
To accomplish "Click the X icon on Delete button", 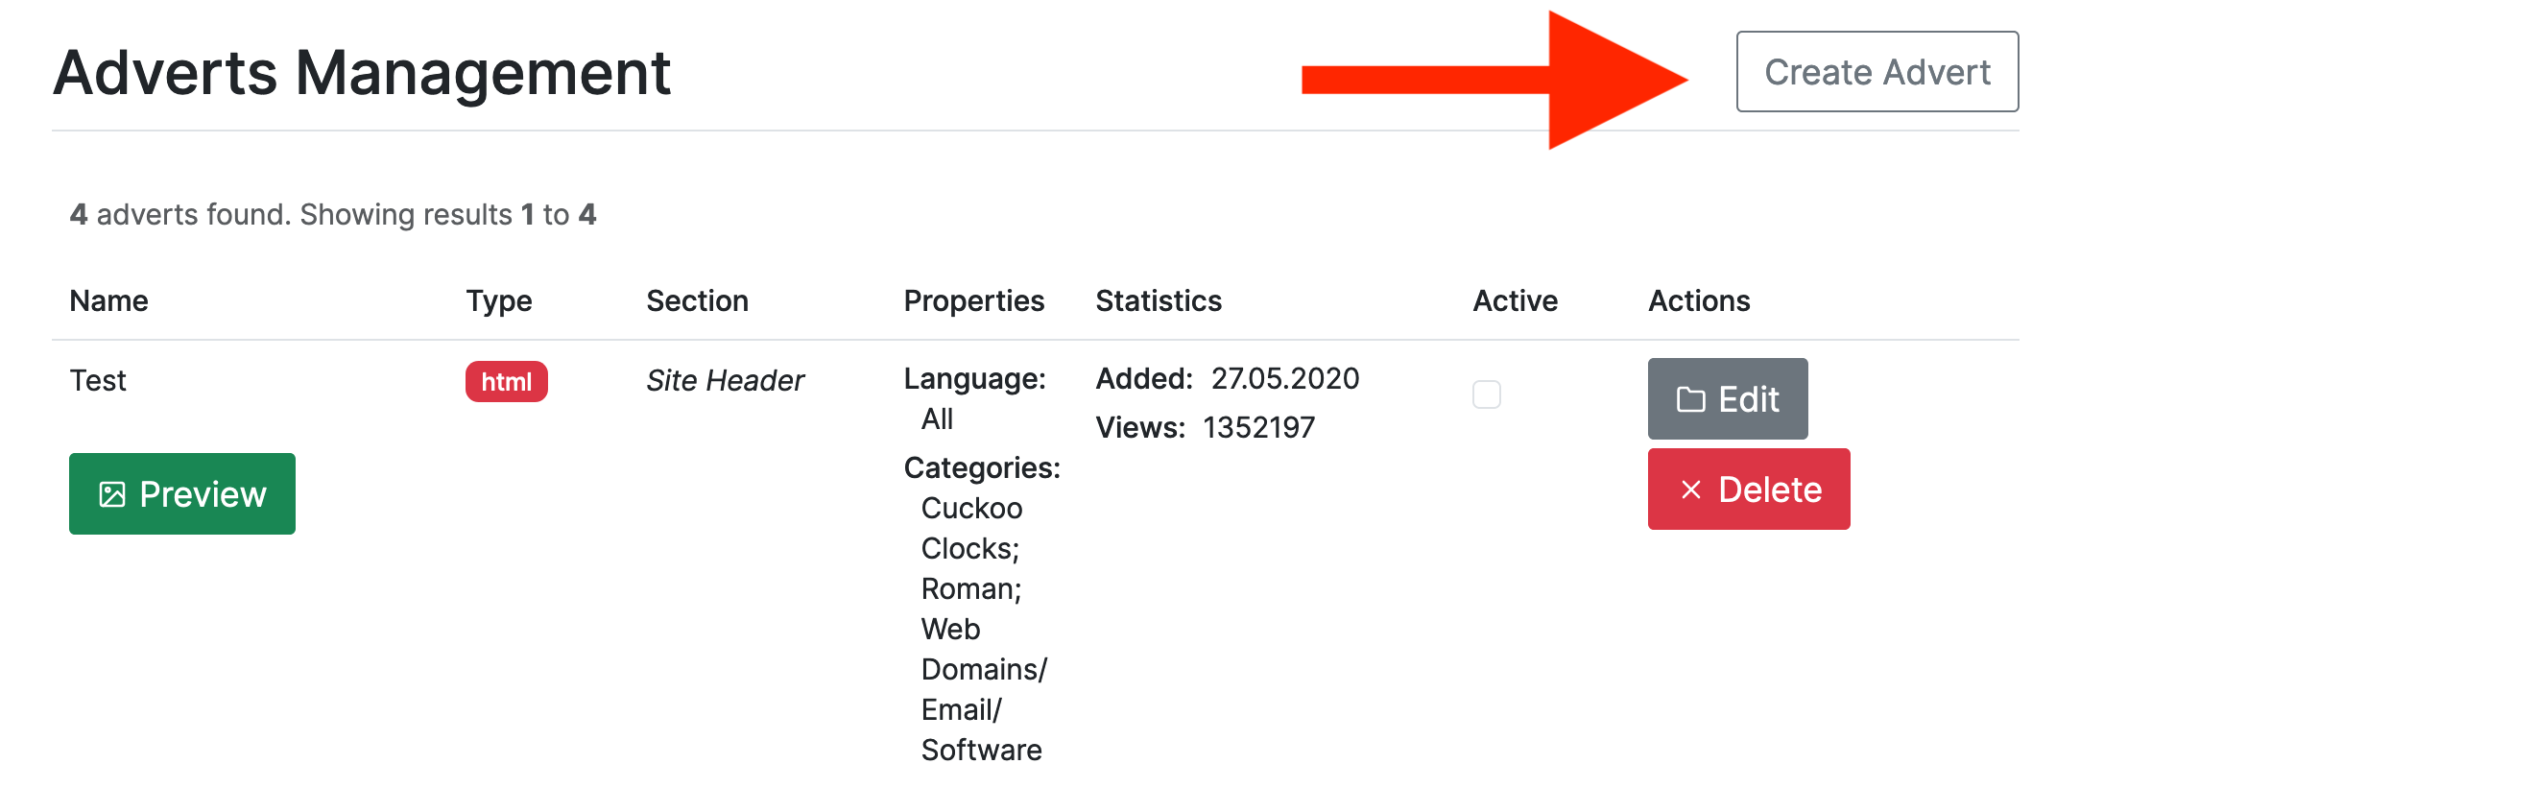I will click(1690, 490).
